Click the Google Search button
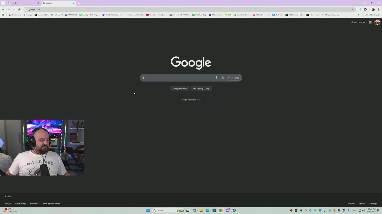 click(x=180, y=89)
